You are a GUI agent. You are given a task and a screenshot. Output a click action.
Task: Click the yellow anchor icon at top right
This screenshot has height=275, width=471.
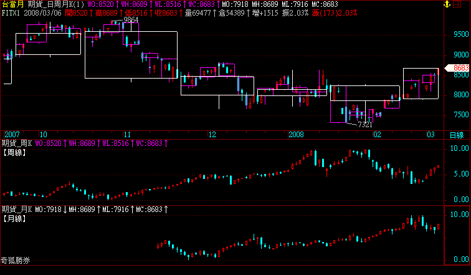click(x=447, y=4)
